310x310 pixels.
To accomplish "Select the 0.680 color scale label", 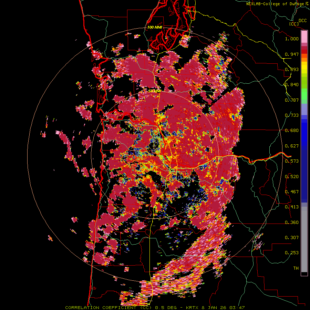I will tap(292, 131).
